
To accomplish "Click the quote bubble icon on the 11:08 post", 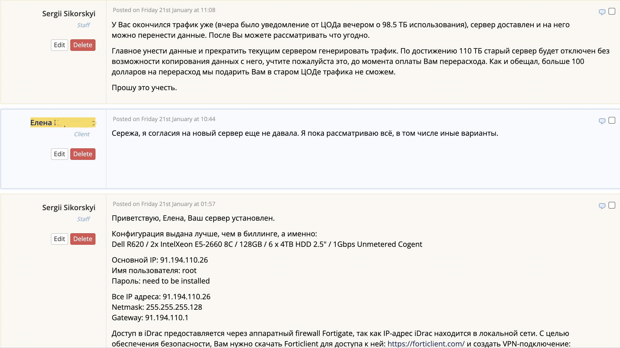I will click(602, 12).
